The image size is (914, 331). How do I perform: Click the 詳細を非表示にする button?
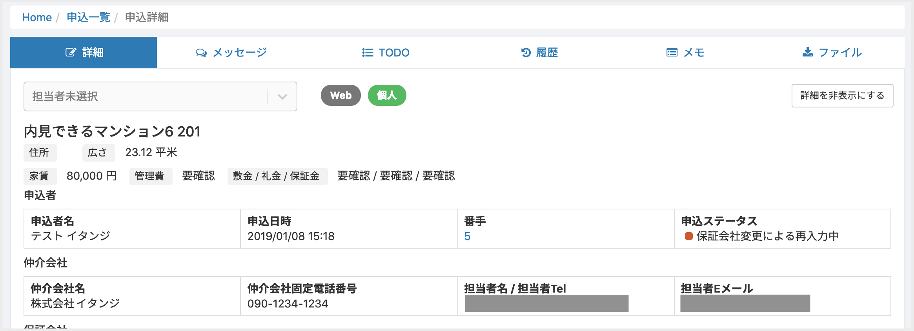(842, 95)
